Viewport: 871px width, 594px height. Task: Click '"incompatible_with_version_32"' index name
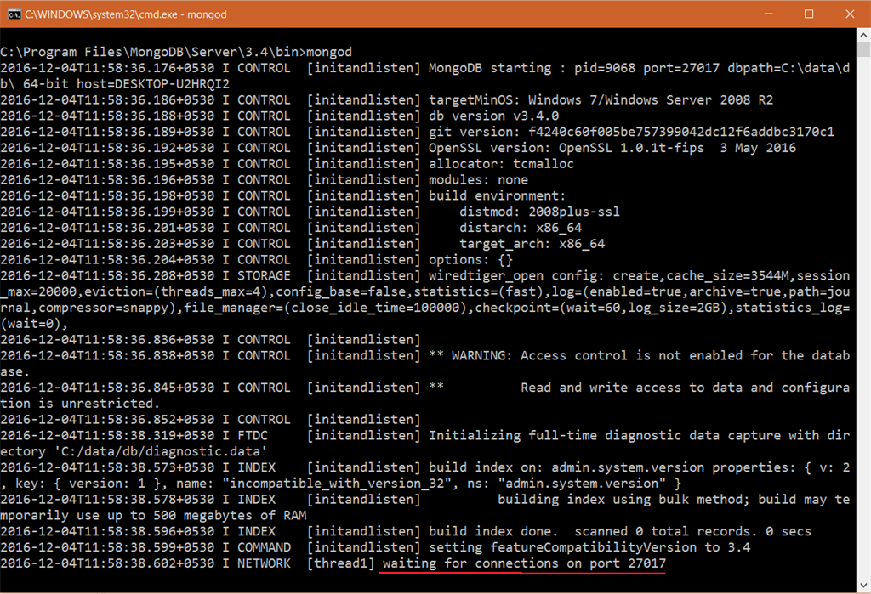point(337,484)
